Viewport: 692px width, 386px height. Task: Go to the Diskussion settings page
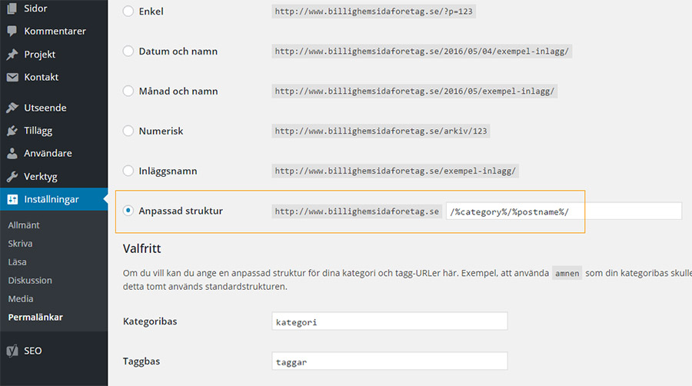point(30,280)
